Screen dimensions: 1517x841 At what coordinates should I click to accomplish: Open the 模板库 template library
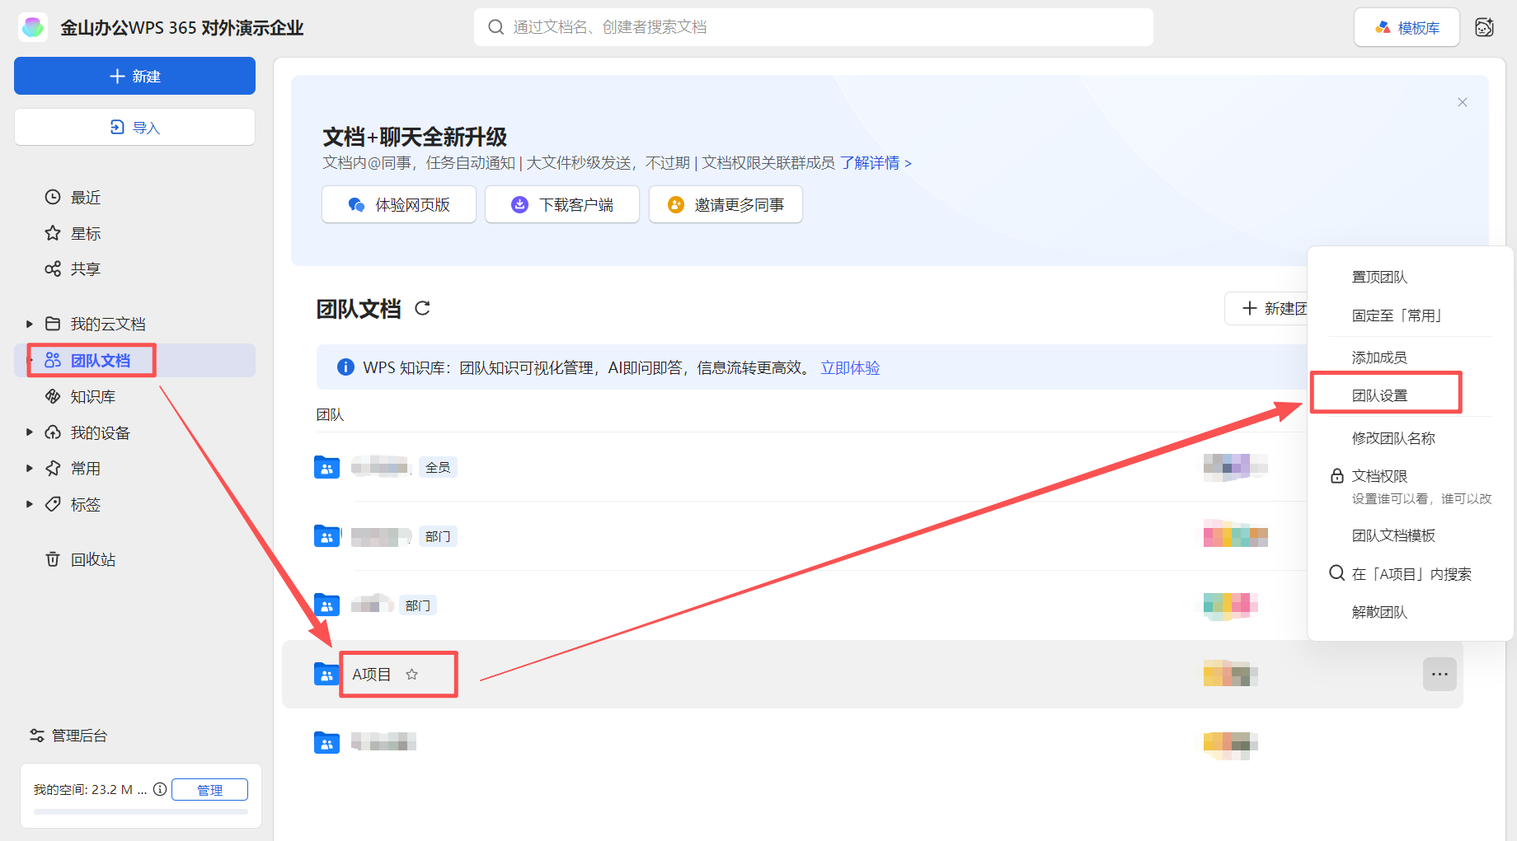[x=1407, y=27]
